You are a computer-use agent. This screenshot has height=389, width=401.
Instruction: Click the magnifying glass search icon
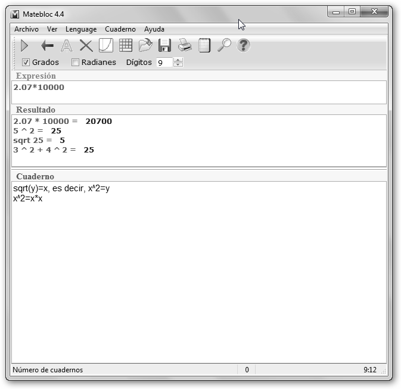point(224,45)
